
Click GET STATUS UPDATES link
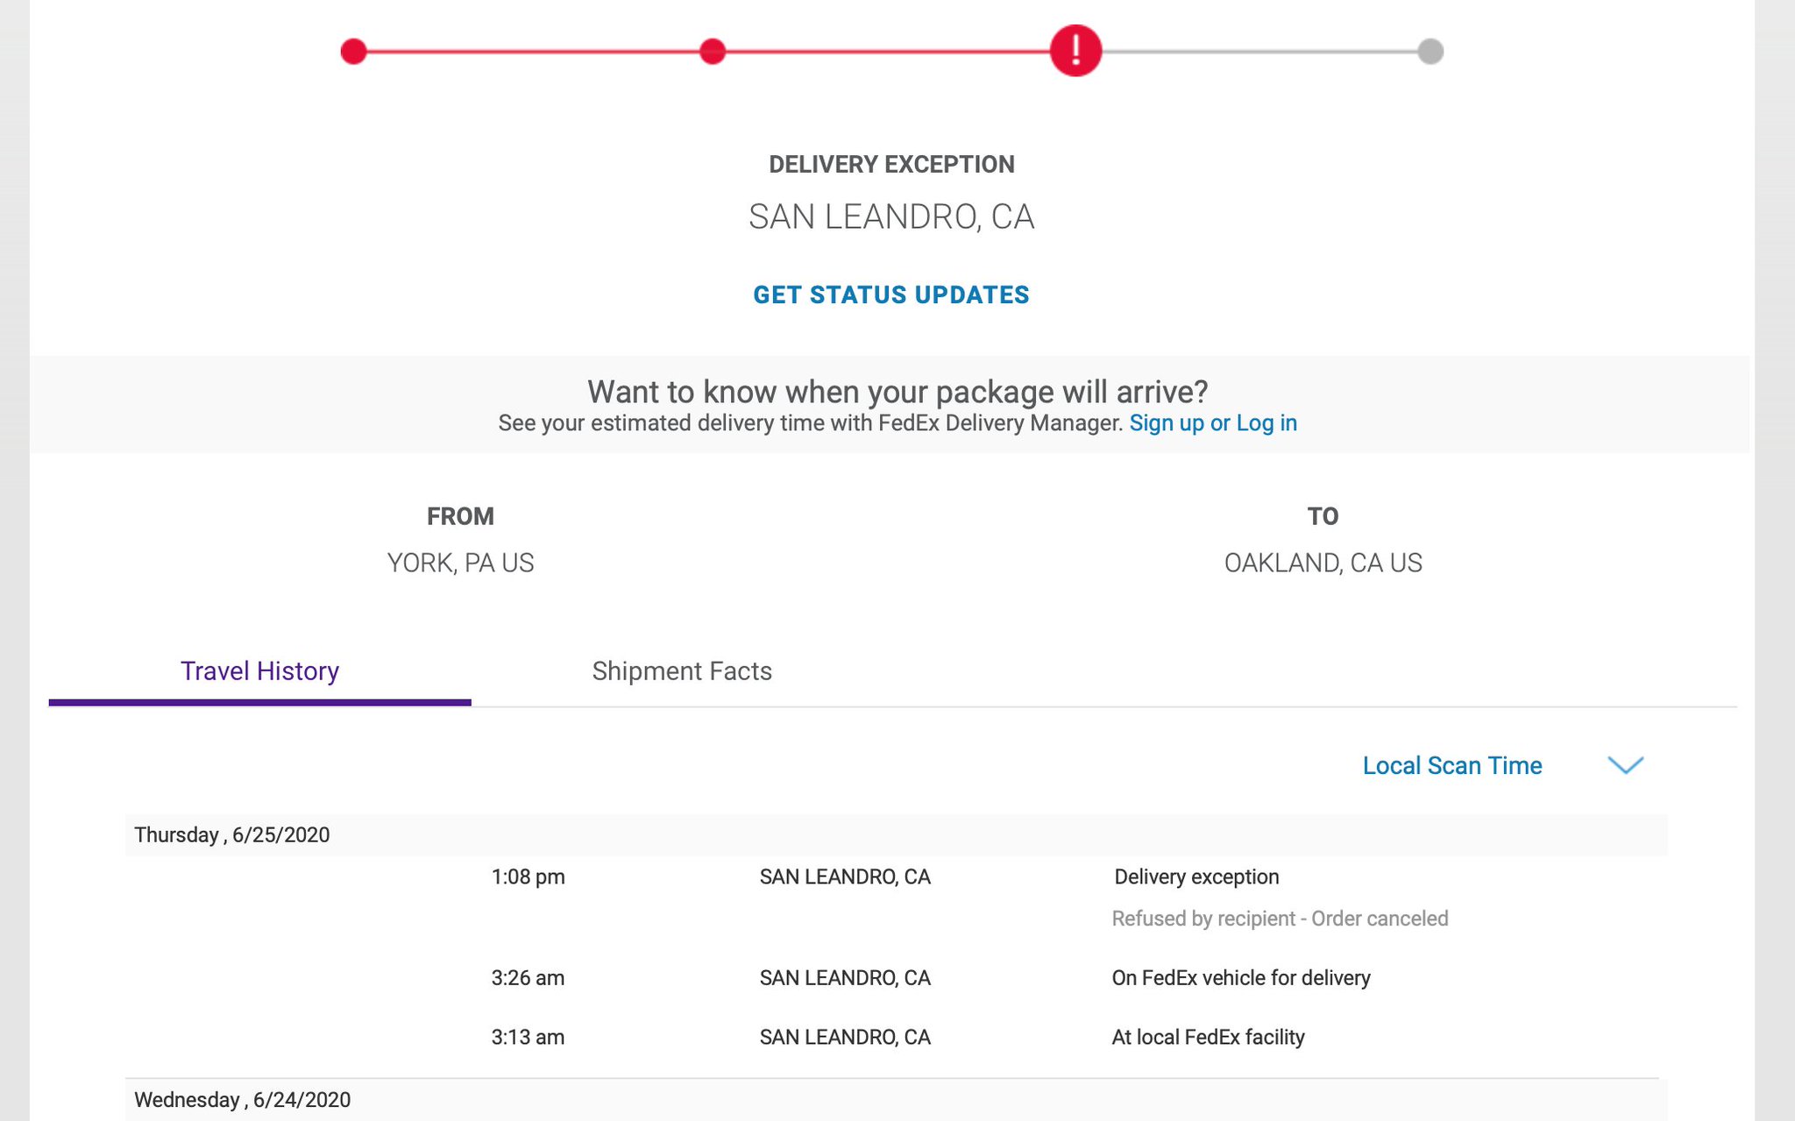click(x=891, y=294)
